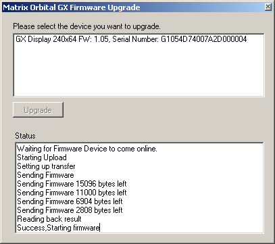
Task: Click the 'Success,Starting firmware' status line
Action: (58, 228)
